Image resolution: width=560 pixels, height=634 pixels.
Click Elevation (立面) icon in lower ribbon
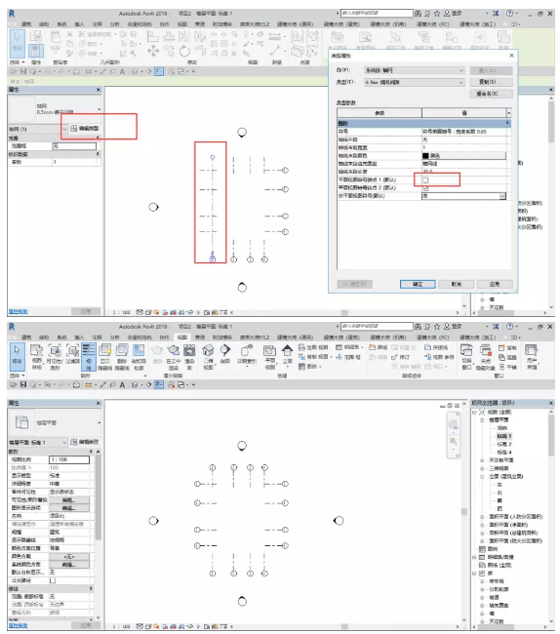(287, 355)
